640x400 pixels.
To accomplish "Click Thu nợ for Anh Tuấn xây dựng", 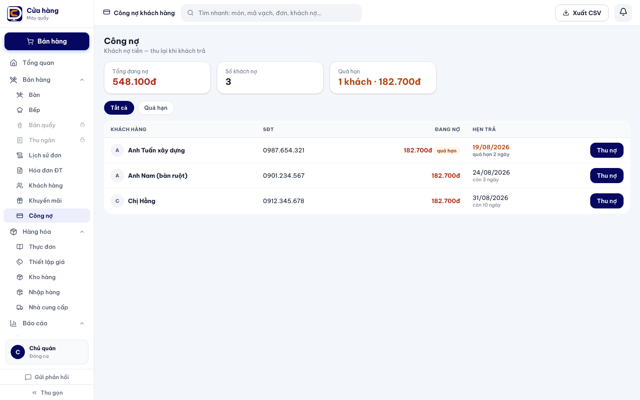I will click(x=607, y=150).
